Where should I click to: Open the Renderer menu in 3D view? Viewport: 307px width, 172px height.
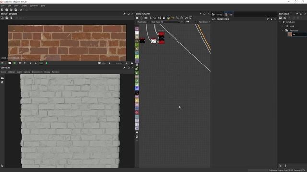pyautogui.click(x=56, y=72)
